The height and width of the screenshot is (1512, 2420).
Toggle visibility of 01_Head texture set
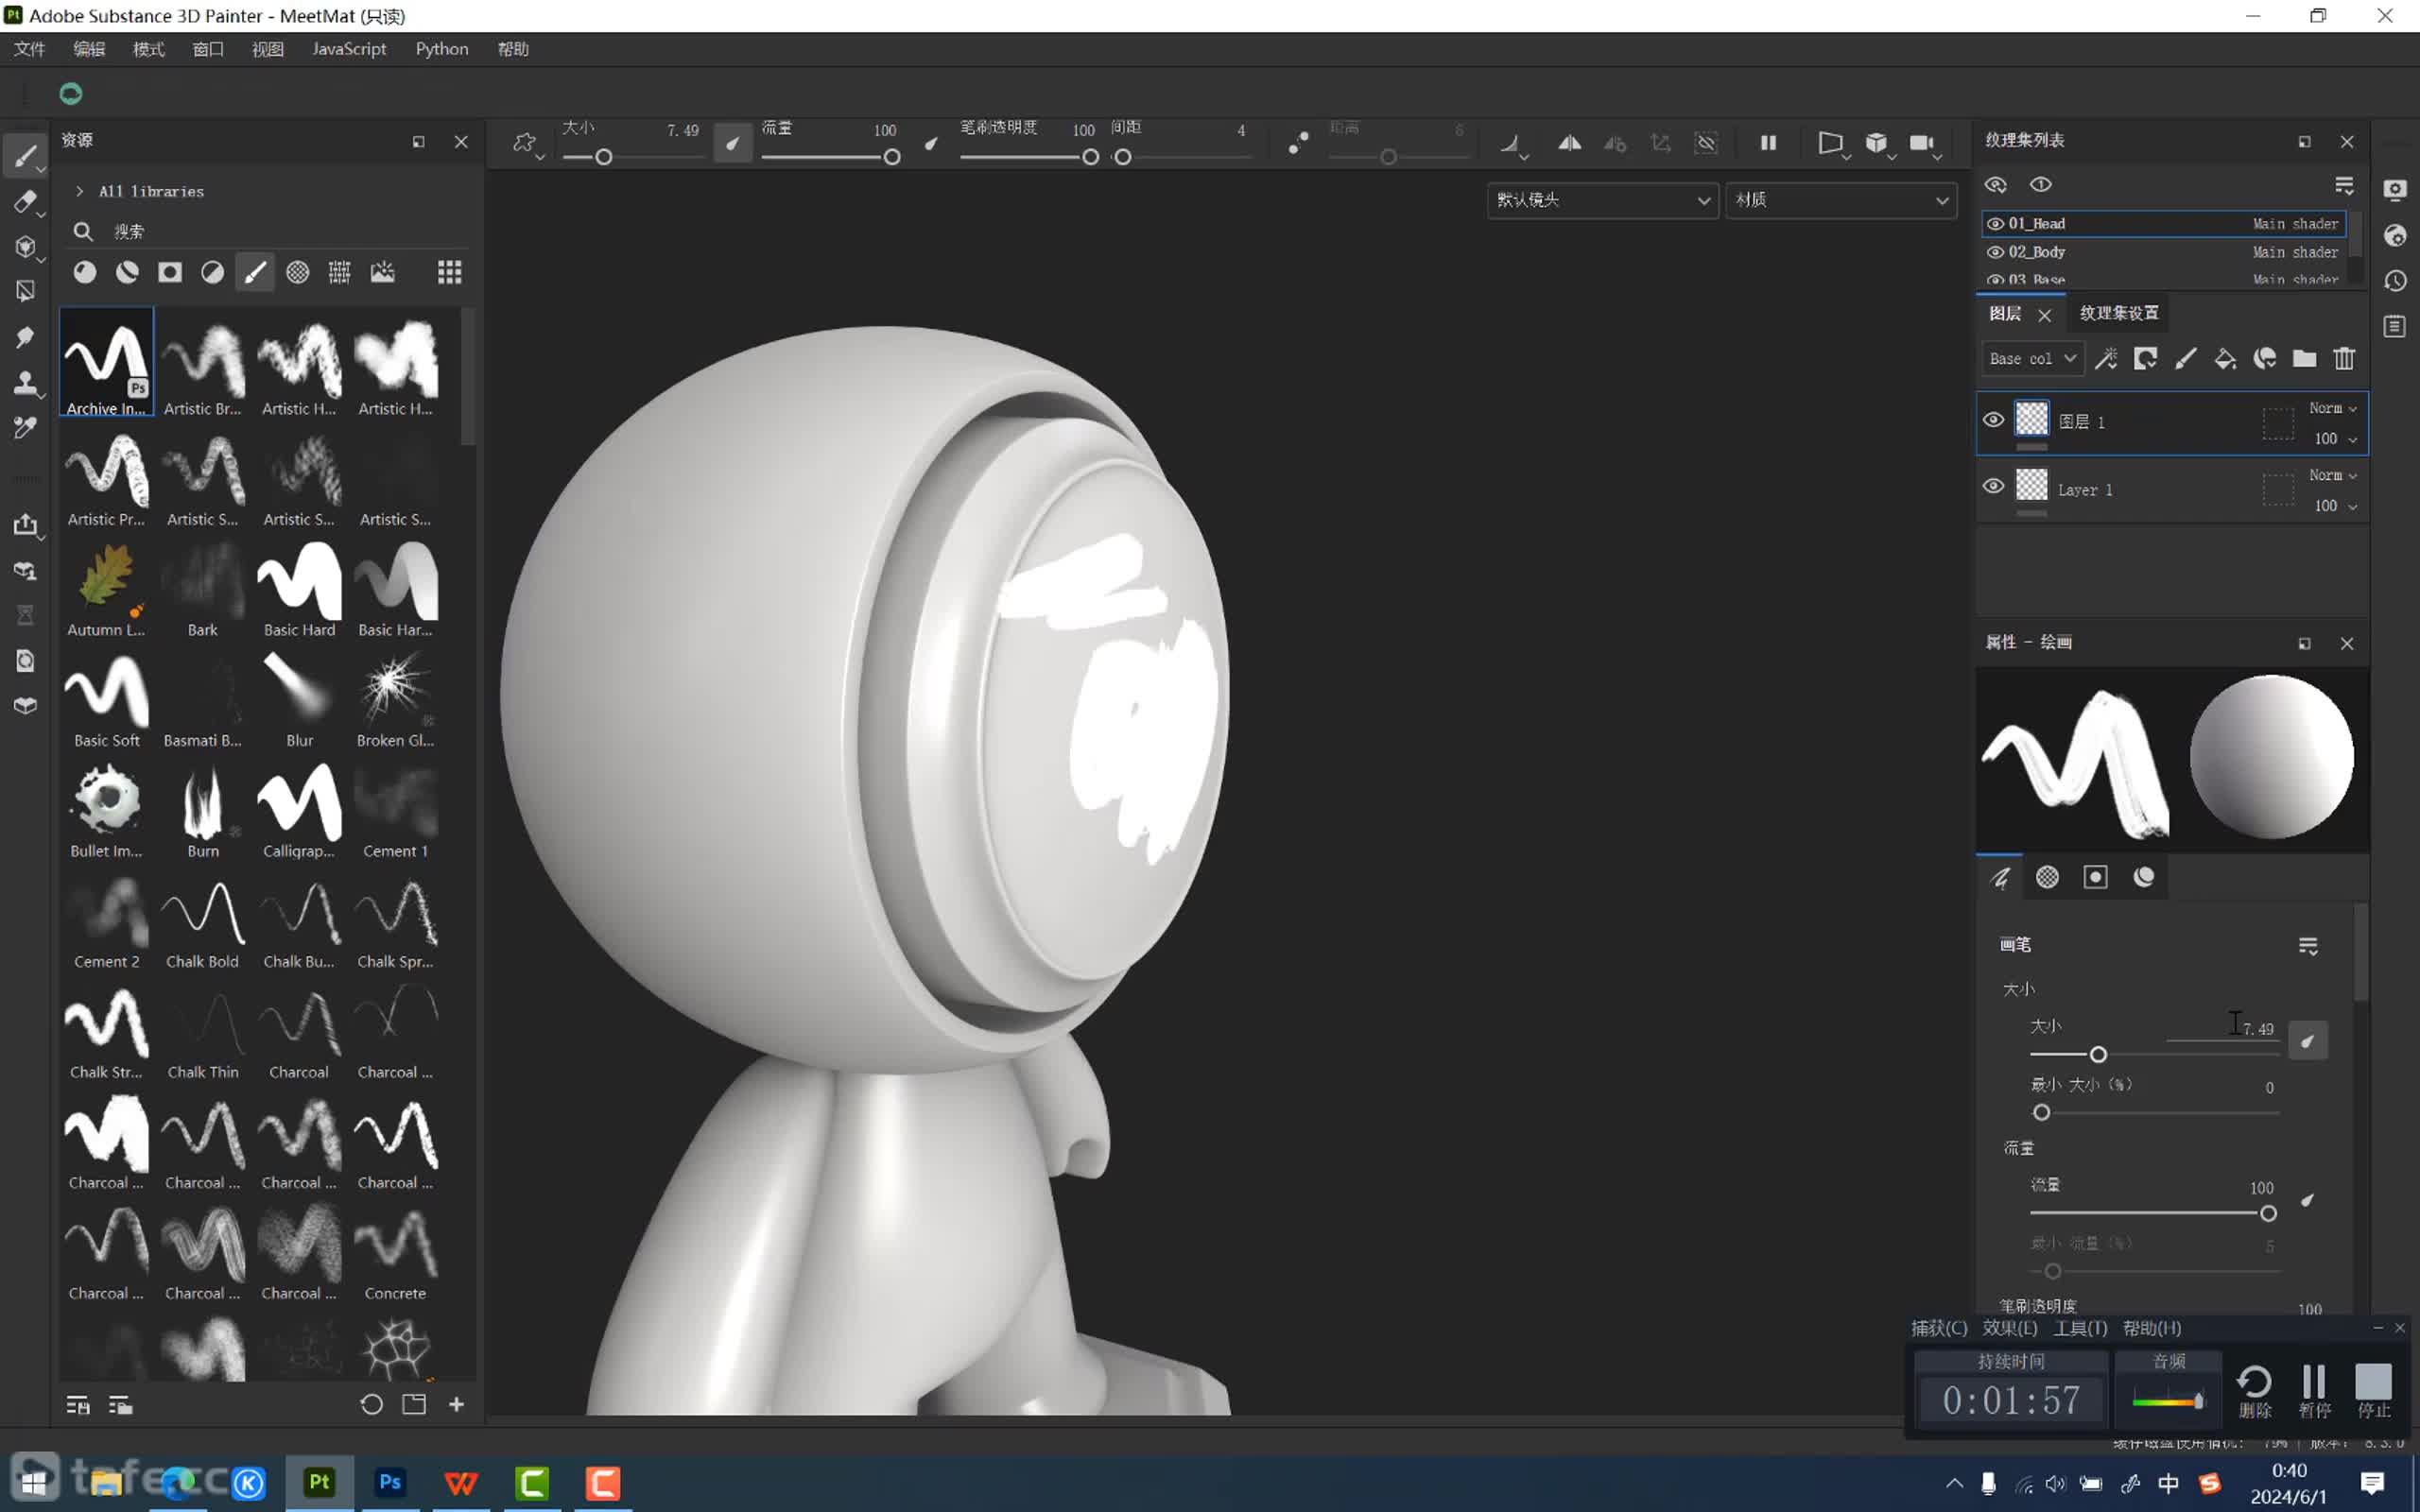tap(1995, 224)
